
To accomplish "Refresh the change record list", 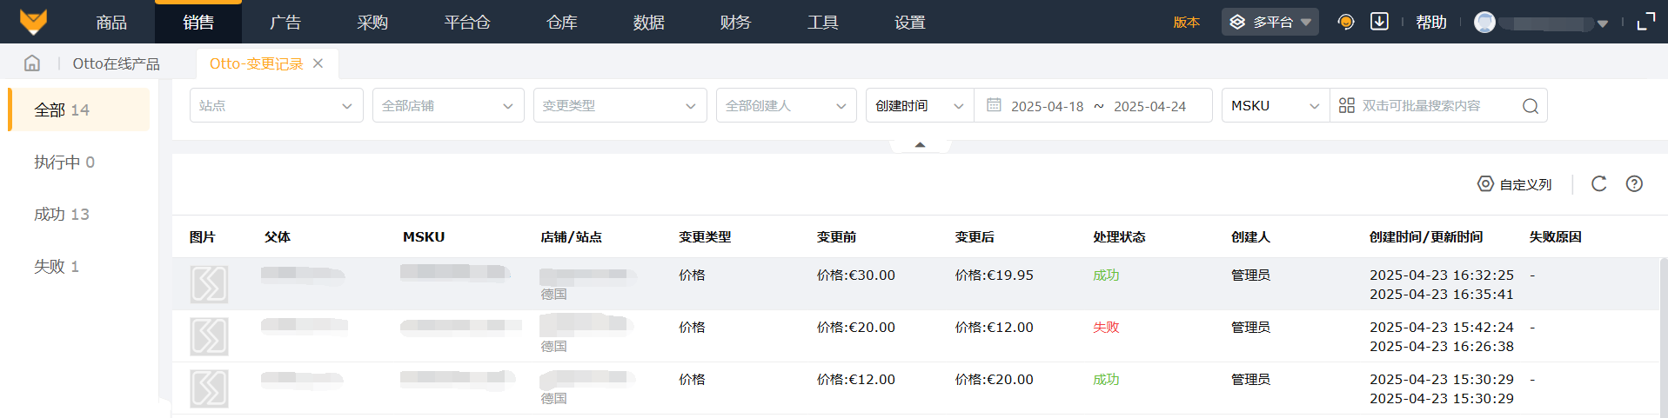I will [1598, 184].
